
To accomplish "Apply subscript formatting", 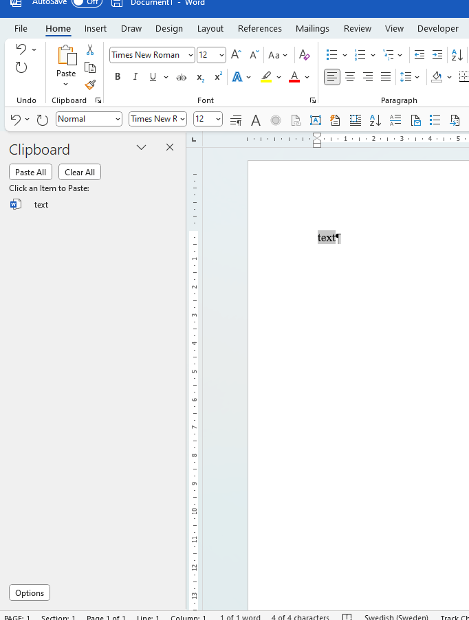I will pos(201,77).
